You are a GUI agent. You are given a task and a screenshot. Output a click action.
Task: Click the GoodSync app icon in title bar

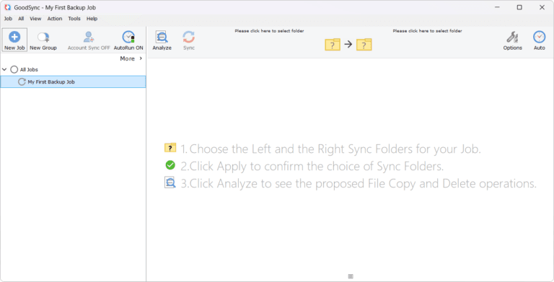click(7, 7)
